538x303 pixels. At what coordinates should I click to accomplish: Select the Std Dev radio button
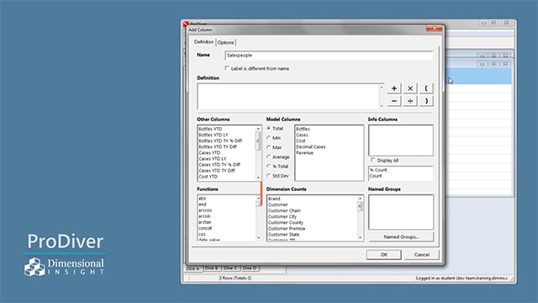(x=269, y=176)
